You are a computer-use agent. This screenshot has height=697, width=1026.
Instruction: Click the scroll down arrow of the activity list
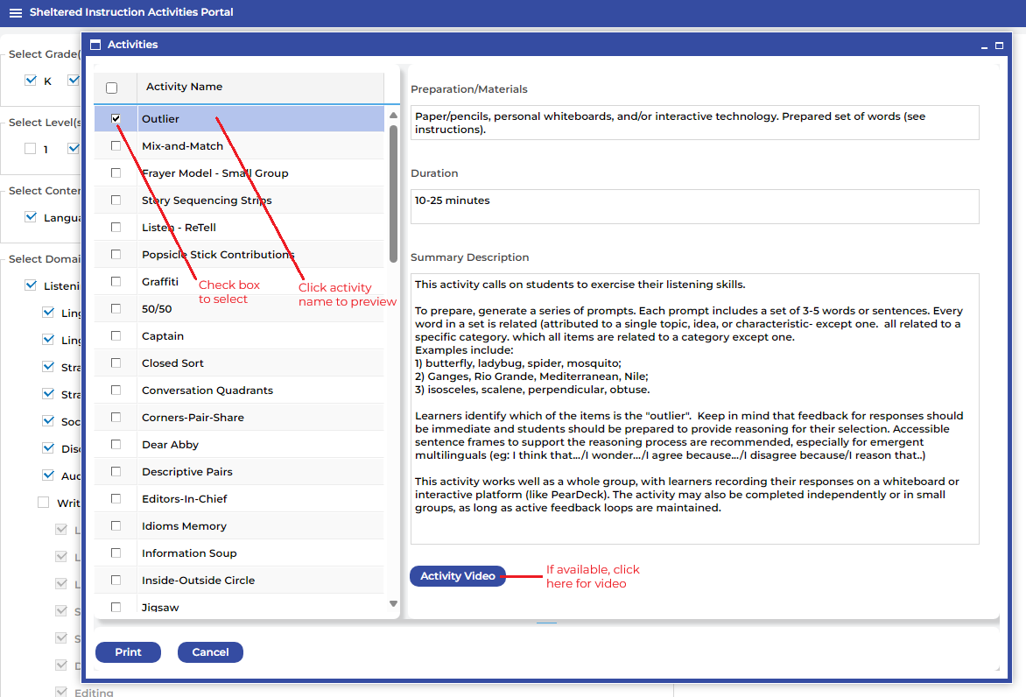[393, 603]
